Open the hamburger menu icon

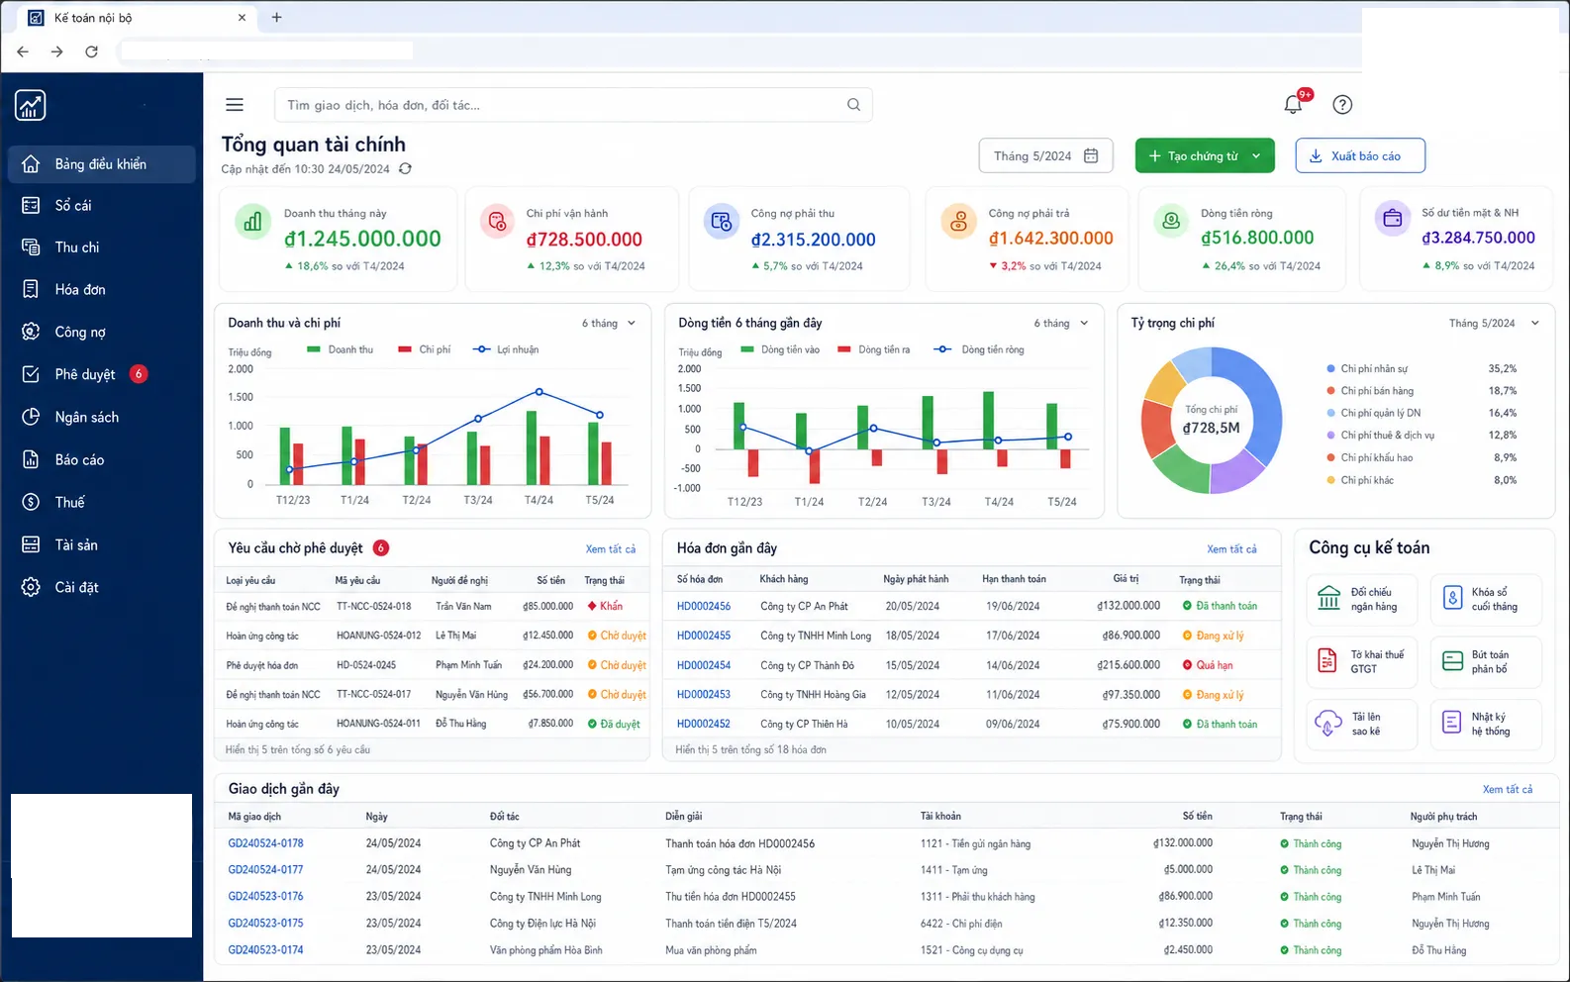(235, 105)
